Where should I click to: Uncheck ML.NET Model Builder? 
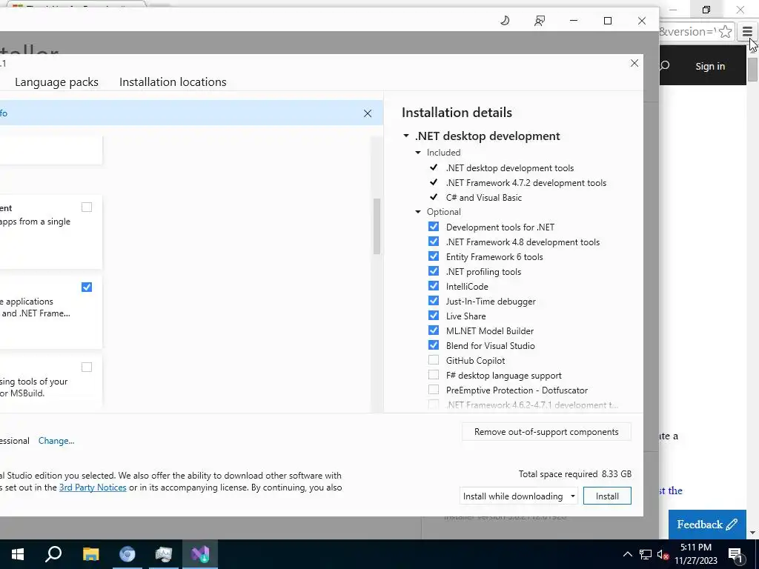pyautogui.click(x=433, y=330)
